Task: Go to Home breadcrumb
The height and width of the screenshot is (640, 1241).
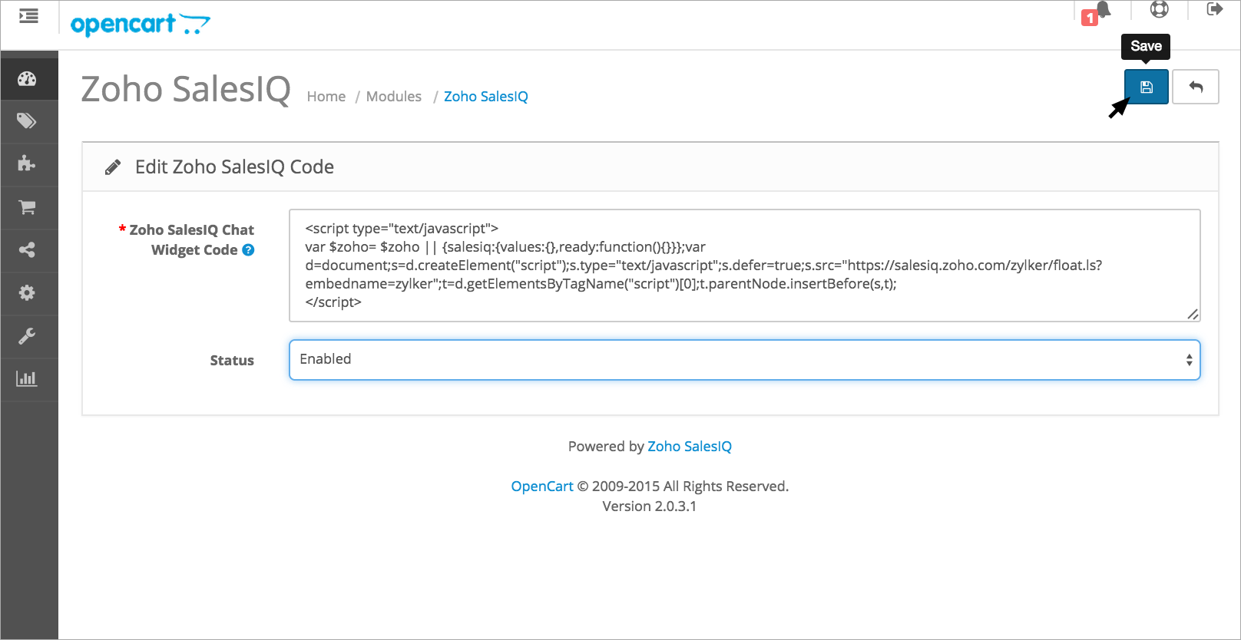Action: (326, 97)
